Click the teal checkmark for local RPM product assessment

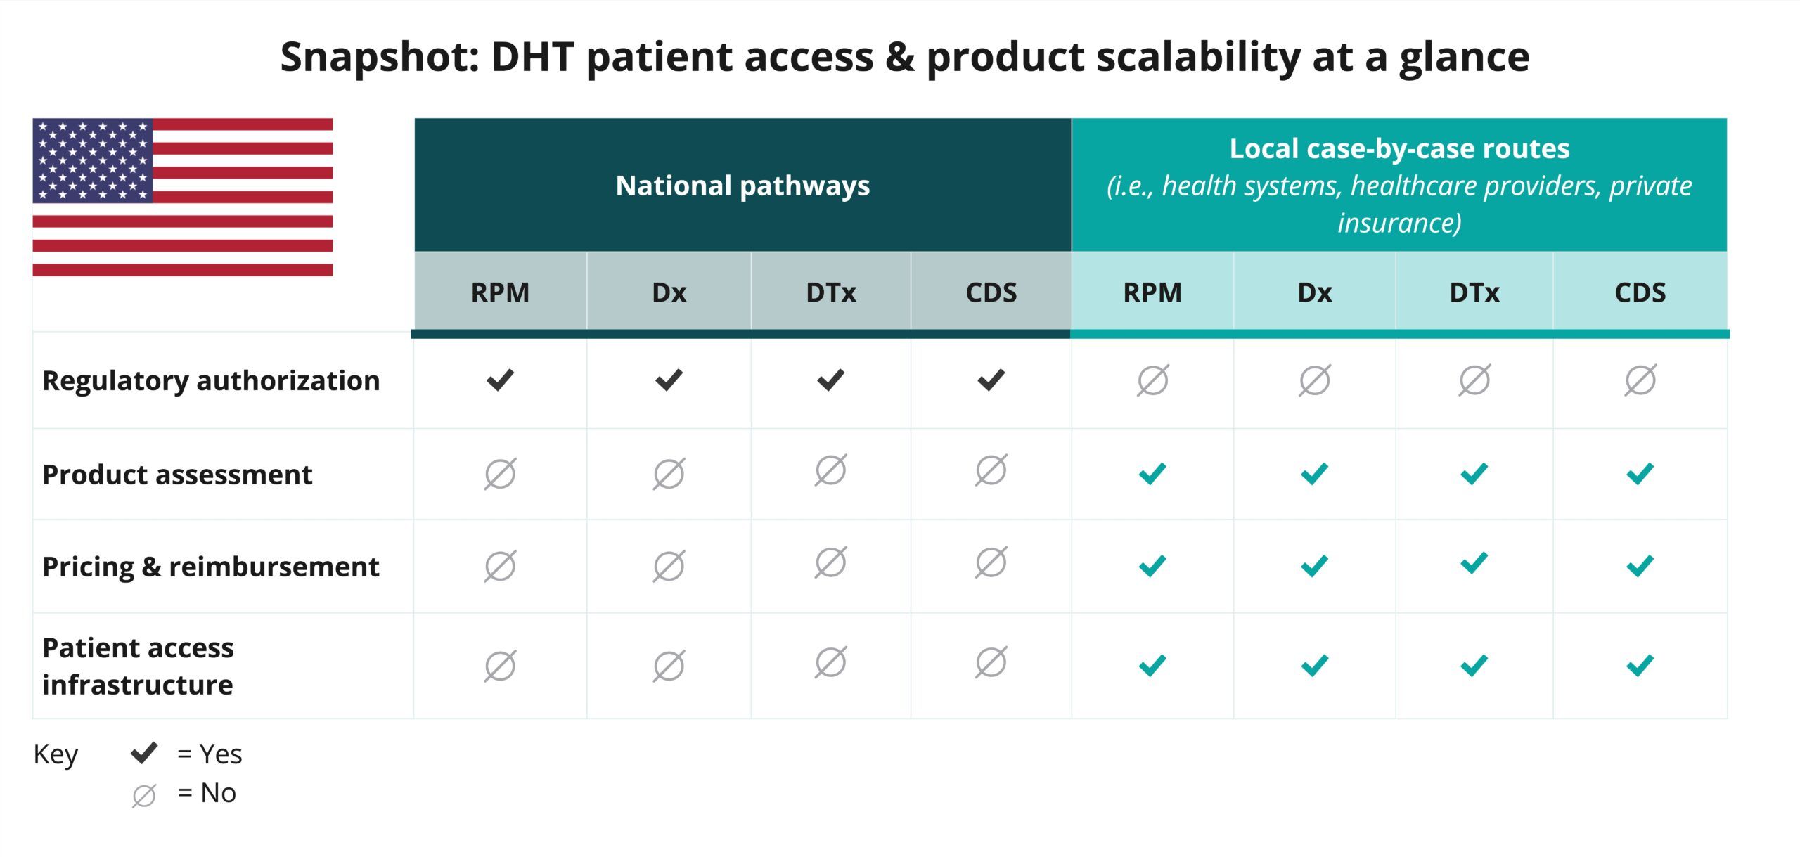click(x=1152, y=474)
